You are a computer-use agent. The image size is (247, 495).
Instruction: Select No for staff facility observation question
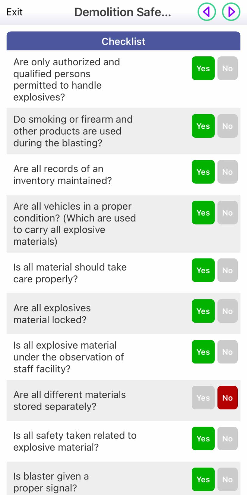point(227,352)
